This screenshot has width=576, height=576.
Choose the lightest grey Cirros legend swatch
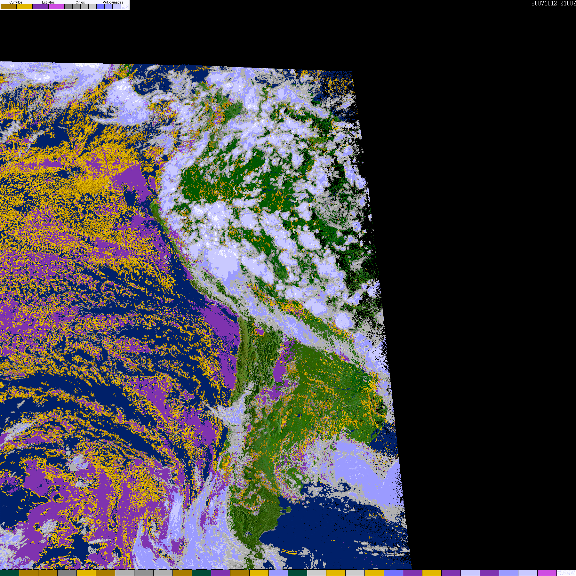pyautogui.click(x=92, y=6)
